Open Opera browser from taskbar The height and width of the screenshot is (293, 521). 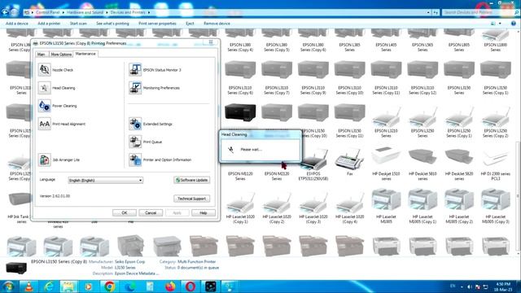(x=190, y=286)
